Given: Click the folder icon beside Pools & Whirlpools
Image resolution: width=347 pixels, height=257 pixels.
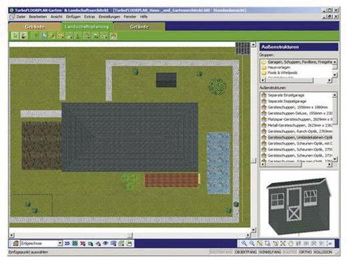Looking at the screenshot, I should coord(264,73).
